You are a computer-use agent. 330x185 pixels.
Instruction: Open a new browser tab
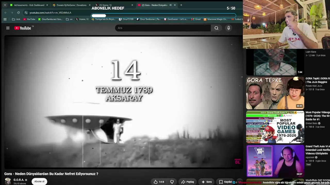pyautogui.click(x=181, y=5)
